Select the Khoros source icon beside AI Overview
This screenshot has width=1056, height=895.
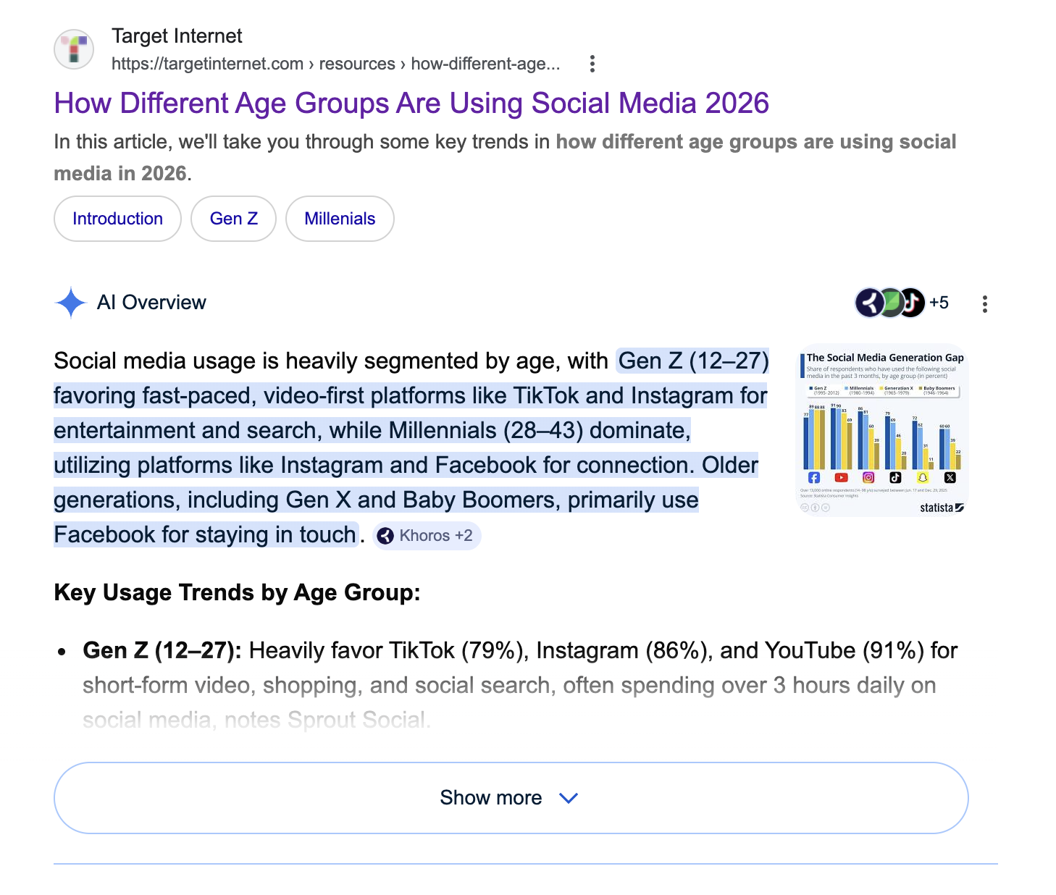868,303
